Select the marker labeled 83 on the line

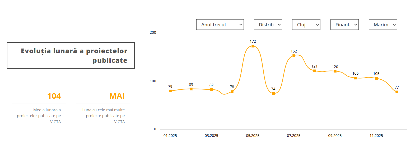[191, 89]
